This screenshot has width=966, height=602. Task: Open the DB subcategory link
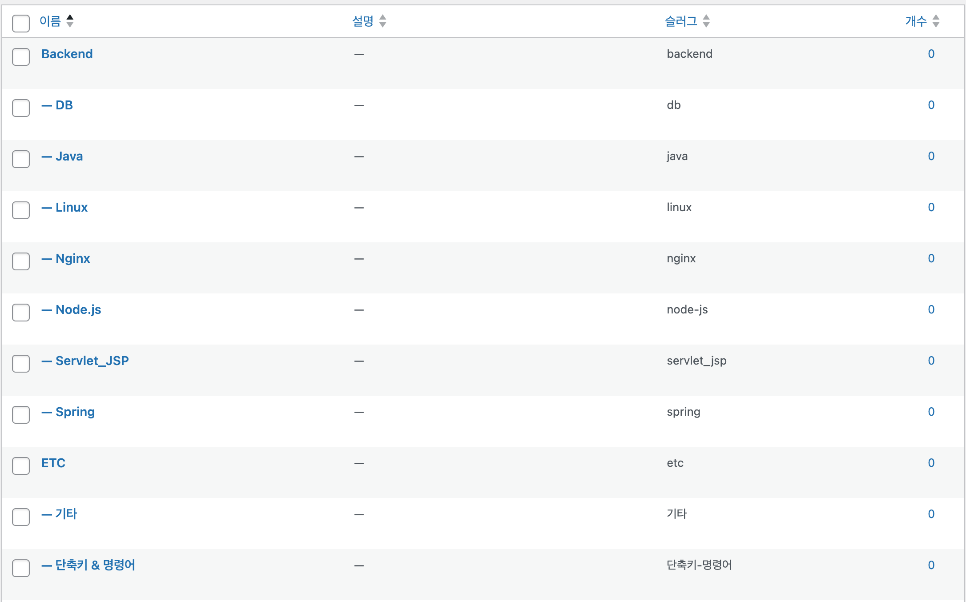click(x=57, y=105)
